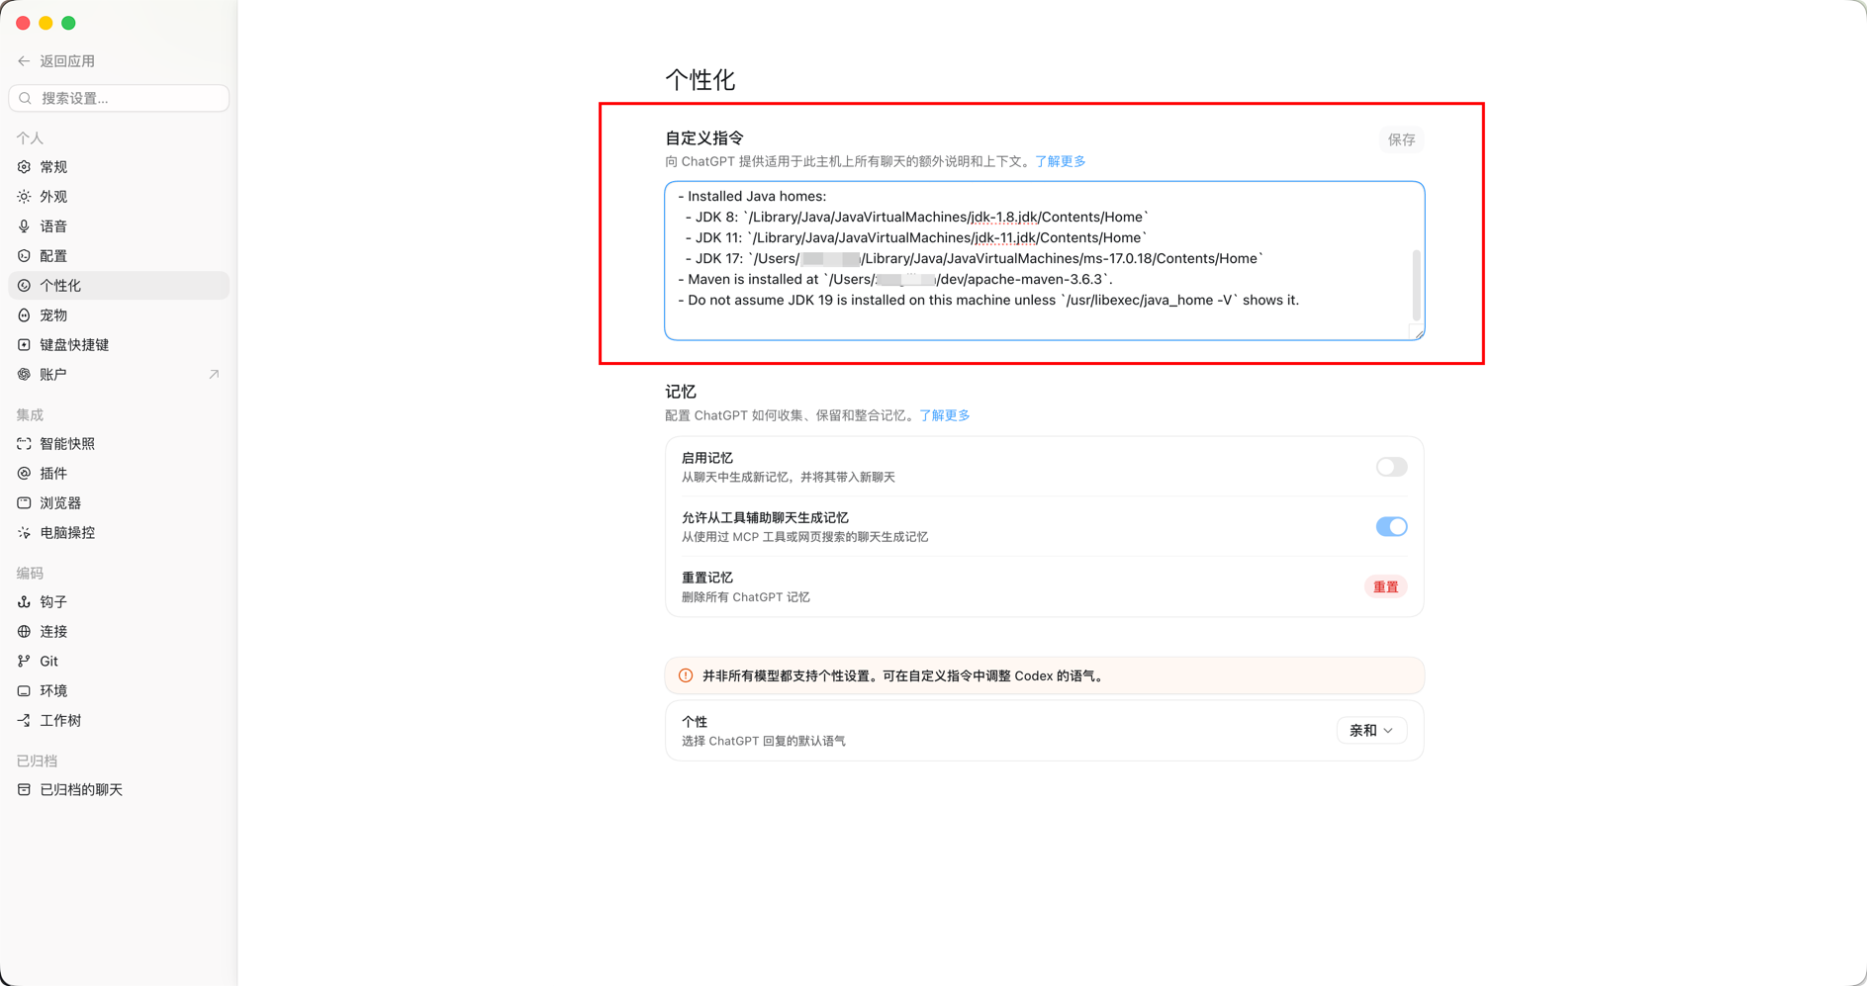Click the back arrow icon beside 返回应用
Image resolution: width=1867 pixels, height=986 pixels.
point(24,61)
